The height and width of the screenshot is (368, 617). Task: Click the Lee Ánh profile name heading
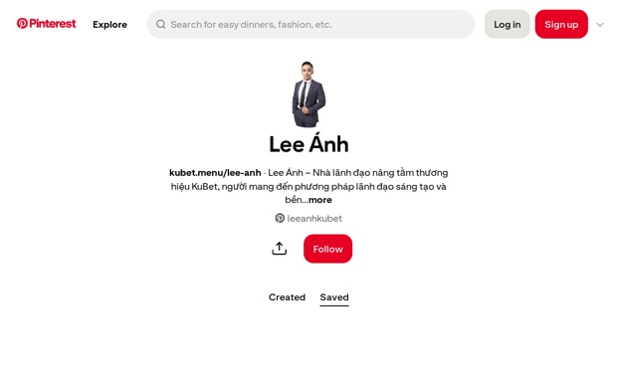point(308,144)
